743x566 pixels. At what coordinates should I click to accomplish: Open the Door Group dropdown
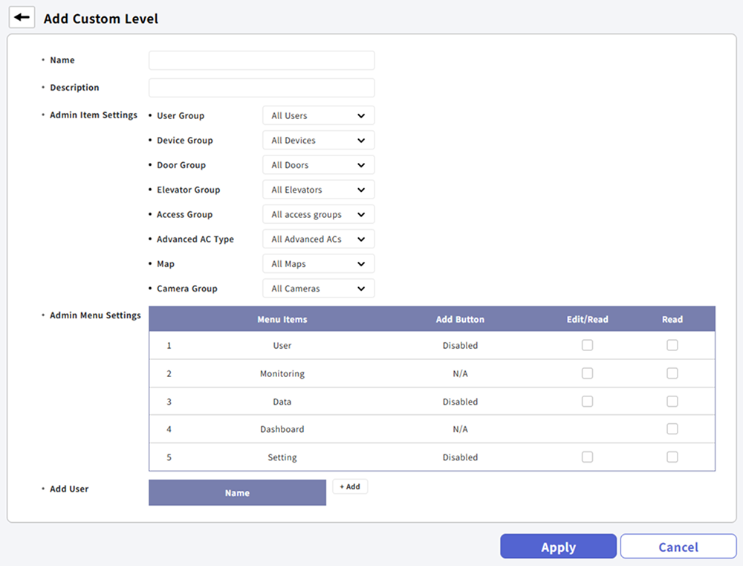(318, 165)
